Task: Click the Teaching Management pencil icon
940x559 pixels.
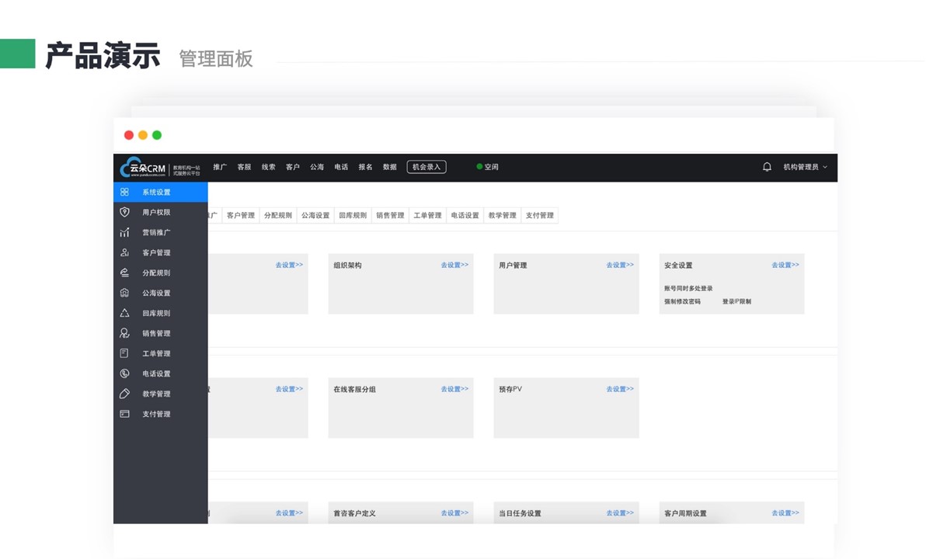Action: point(124,394)
